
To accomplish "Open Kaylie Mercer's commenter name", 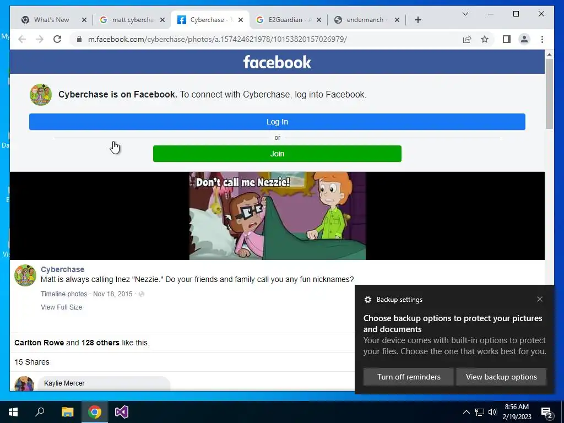I will (64, 383).
